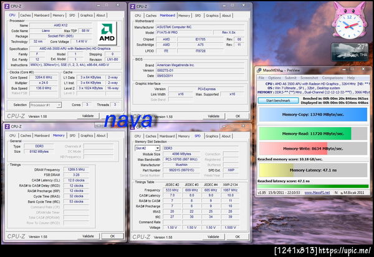Click Validate in the Memory window

point(88,236)
